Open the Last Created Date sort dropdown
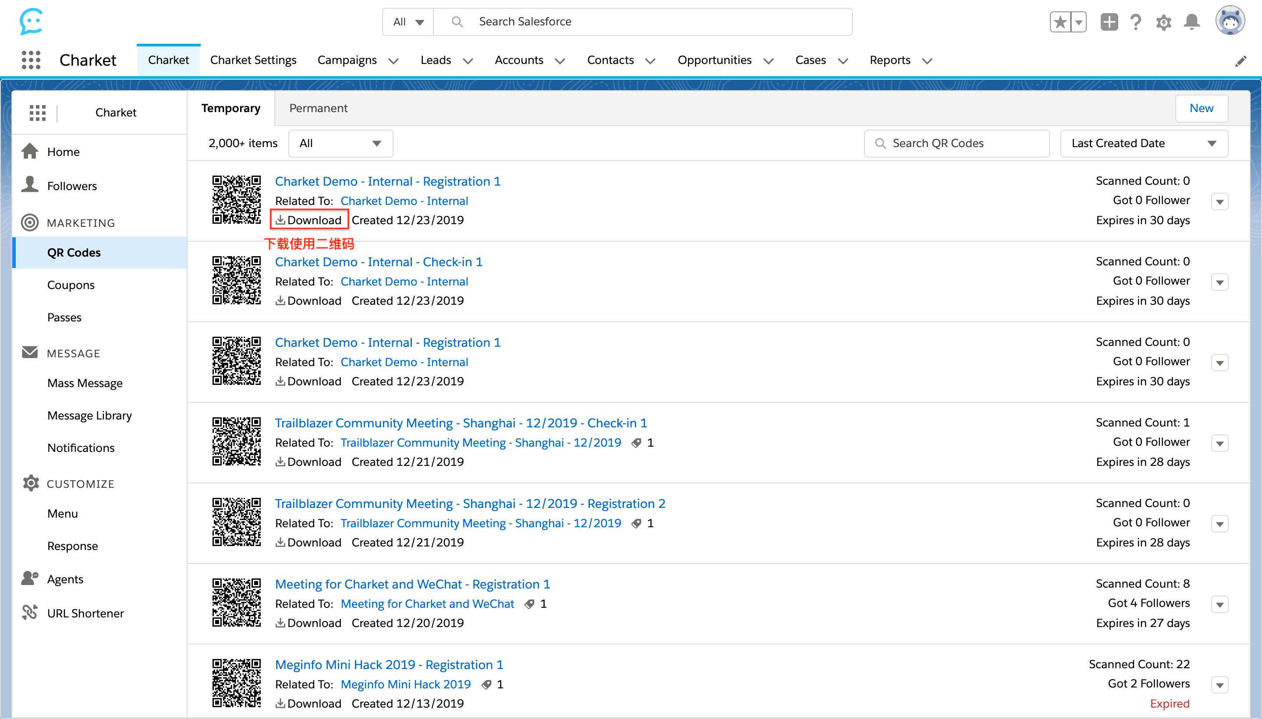Screen dimensions: 1262x719 [1144, 143]
